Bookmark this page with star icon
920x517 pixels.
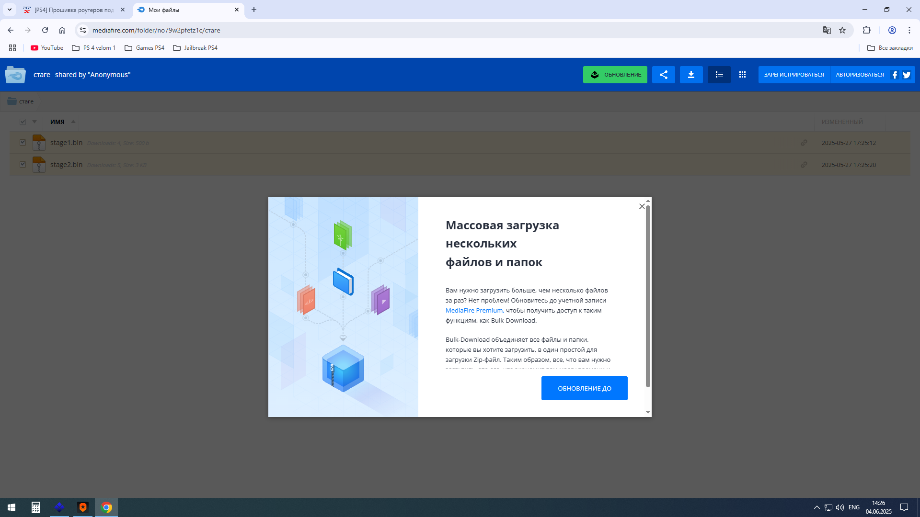tap(842, 30)
